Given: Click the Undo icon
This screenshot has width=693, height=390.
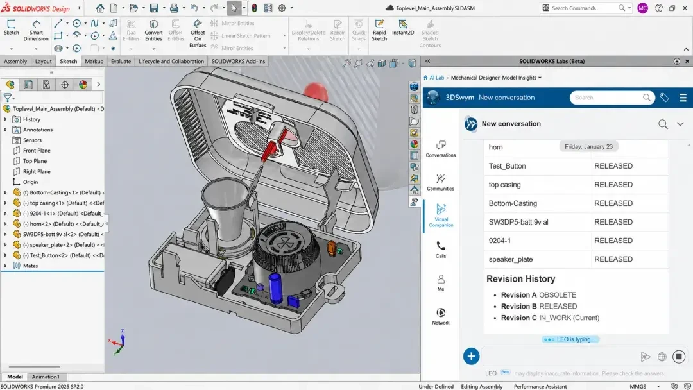Looking at the screenshot, I should (x=194, y=8).
